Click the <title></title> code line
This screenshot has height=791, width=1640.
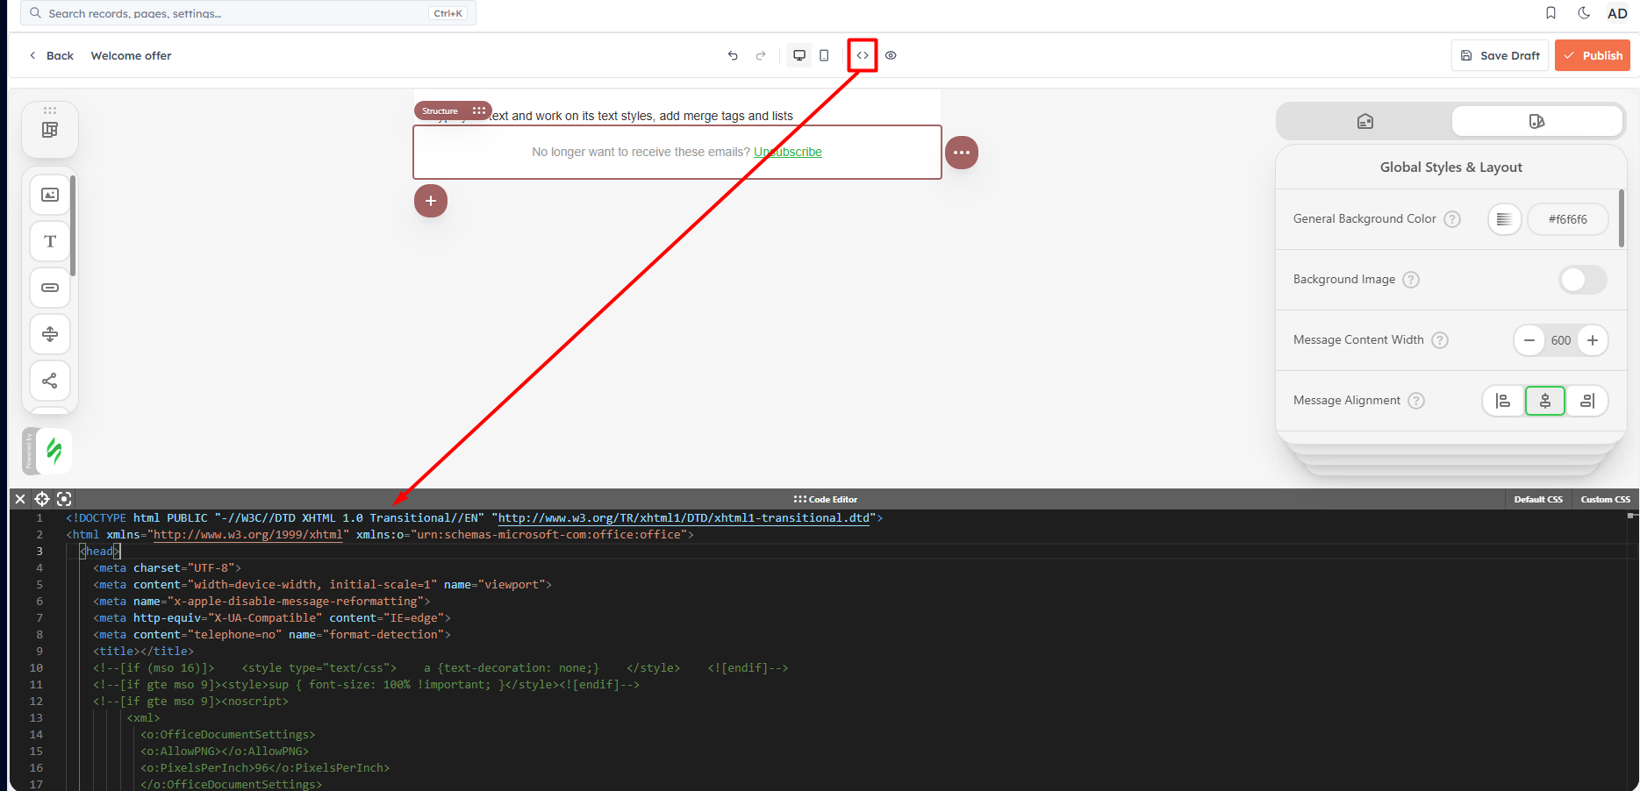tap(143, 652)
